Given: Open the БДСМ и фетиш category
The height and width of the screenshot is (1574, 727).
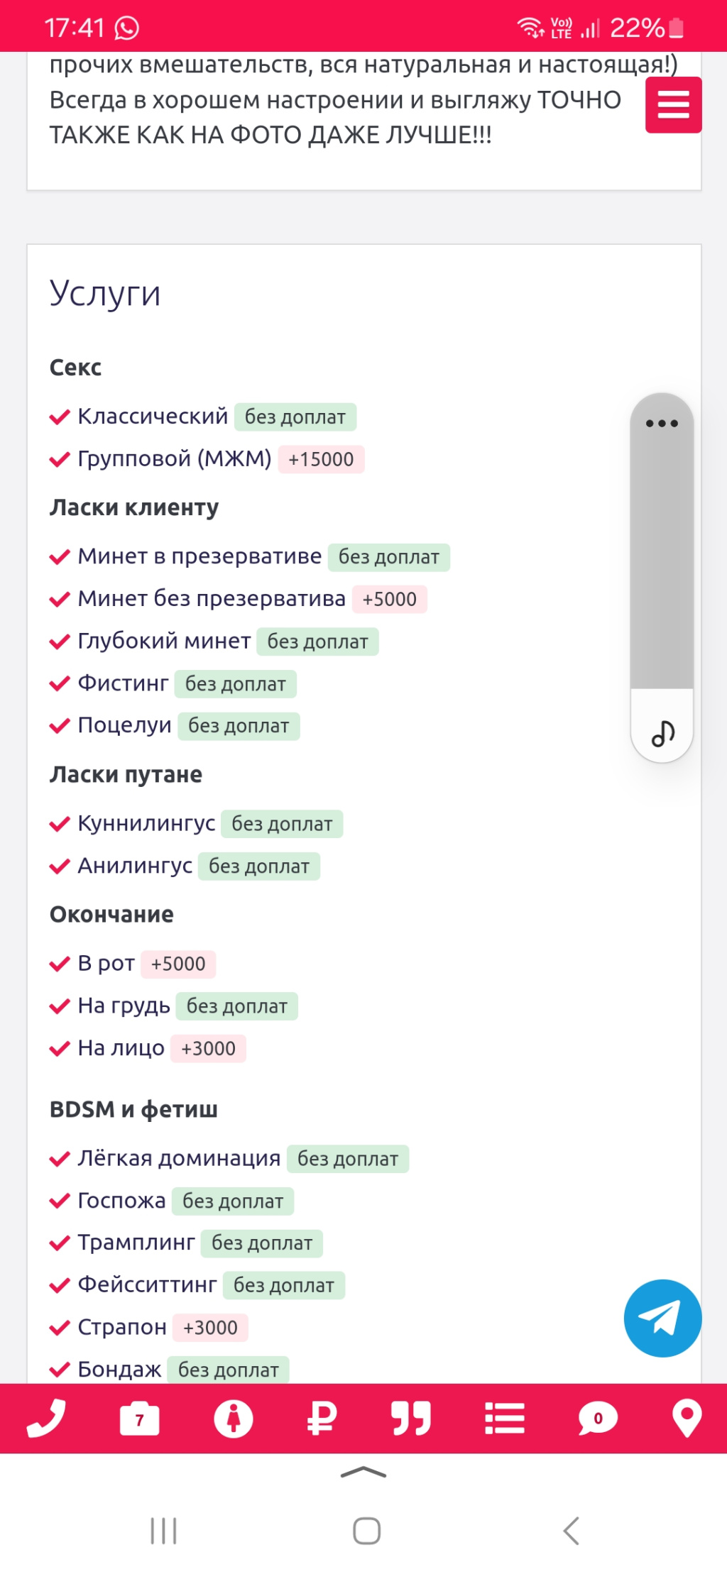Looking at the screenshot, I should point(133,1108).
